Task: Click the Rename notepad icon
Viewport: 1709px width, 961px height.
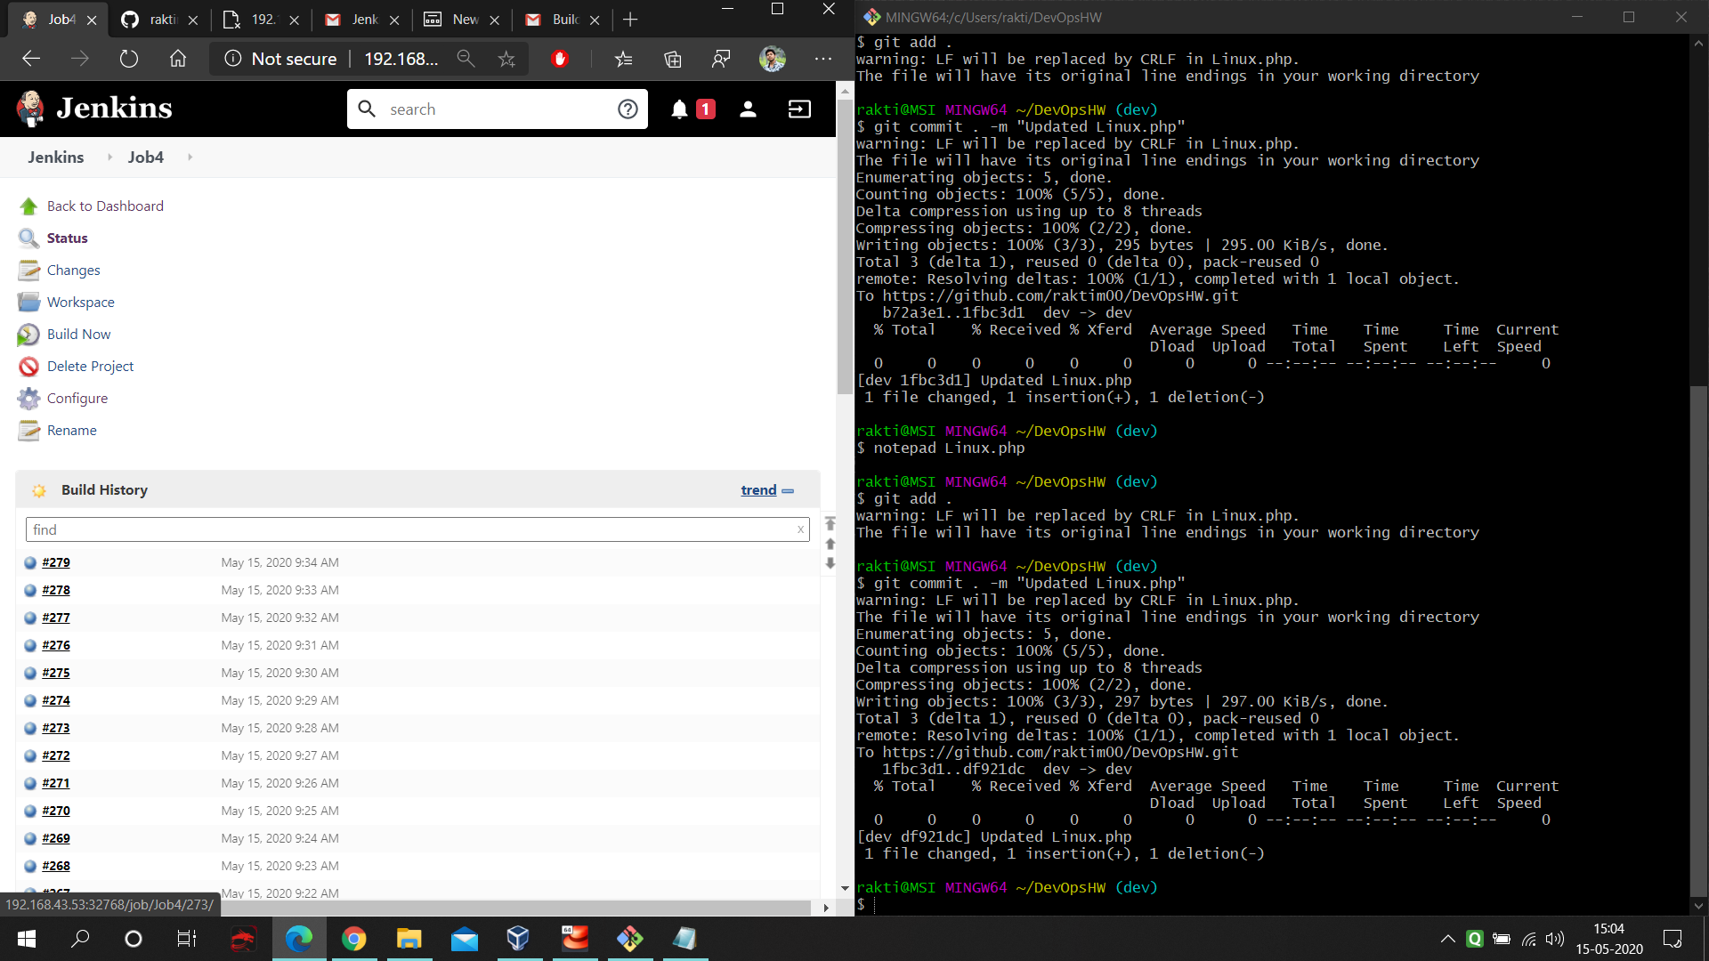Action: pos(28,431)
